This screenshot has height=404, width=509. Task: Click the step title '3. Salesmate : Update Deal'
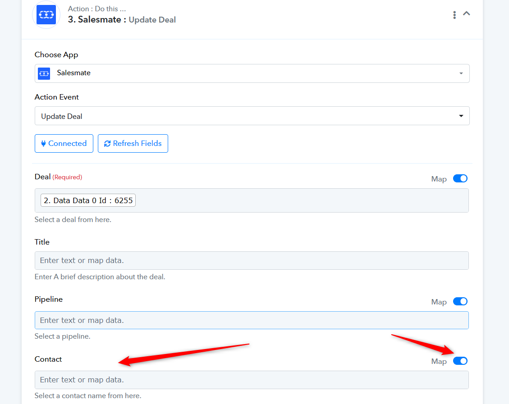click(x=122, y=20)
